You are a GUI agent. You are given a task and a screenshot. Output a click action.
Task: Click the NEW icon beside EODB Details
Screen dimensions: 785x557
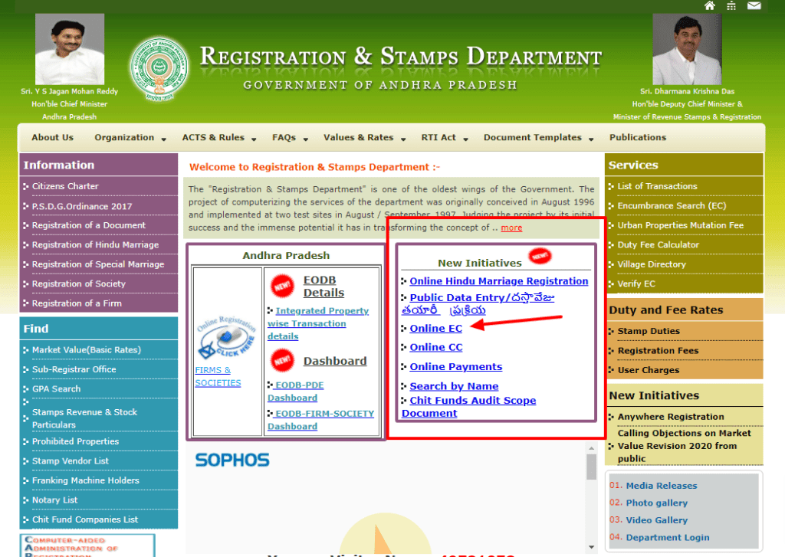(282, 285)
